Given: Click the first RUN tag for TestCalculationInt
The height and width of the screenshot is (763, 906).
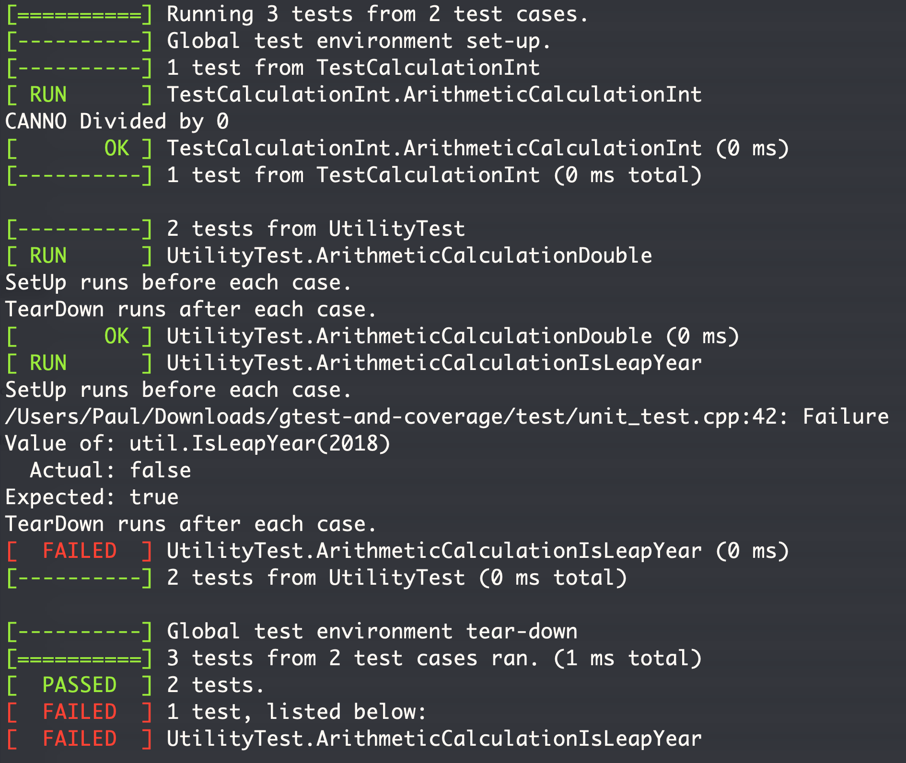Looking at the screenshot, I should pos(80,94).
